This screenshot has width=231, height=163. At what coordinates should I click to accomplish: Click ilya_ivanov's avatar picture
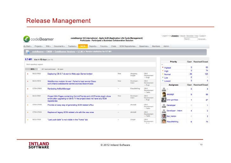[164, 116]
